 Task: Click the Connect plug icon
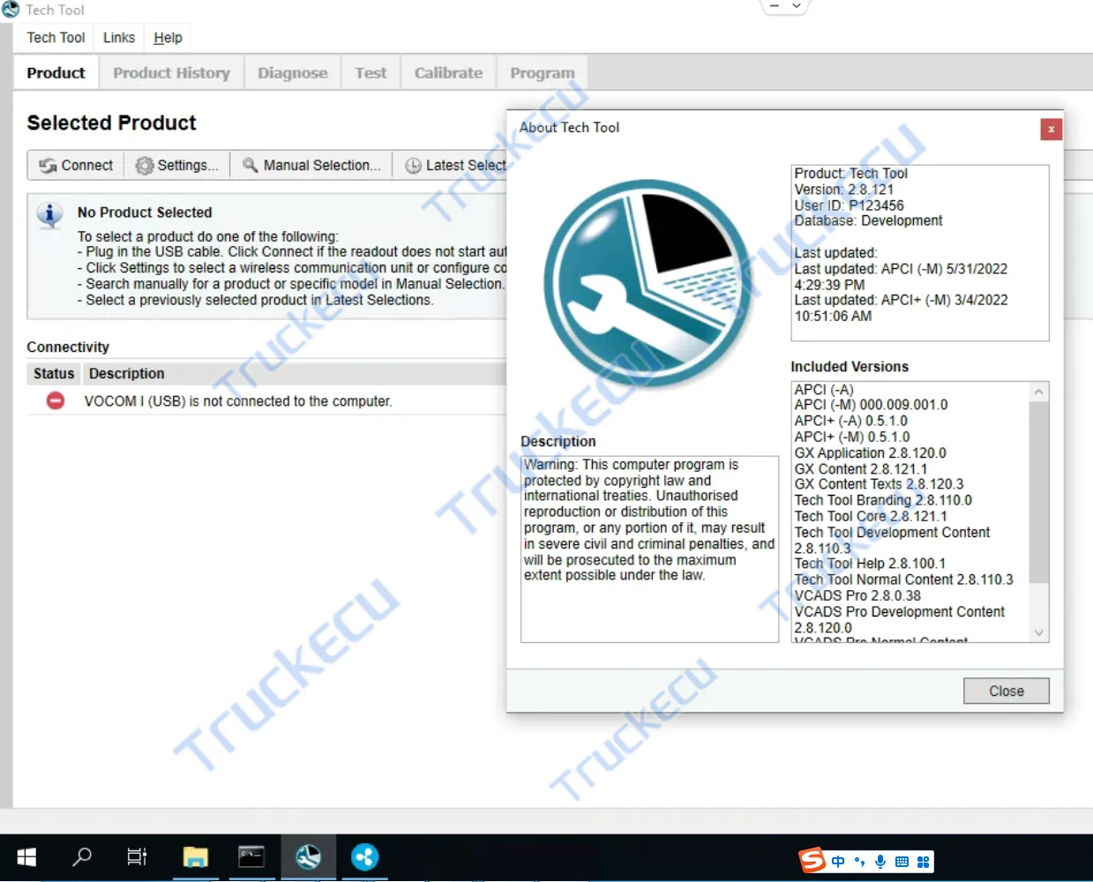[x=48, y=165]
